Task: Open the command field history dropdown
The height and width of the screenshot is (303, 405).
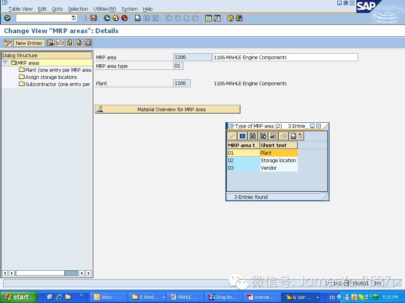Action: [x=74, y=18]
